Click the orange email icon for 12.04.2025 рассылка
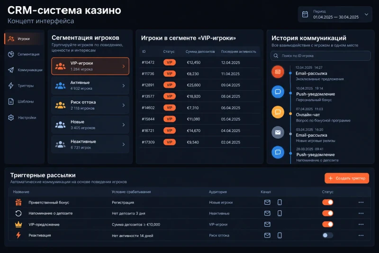The image size is (379, 253). click(278, 72)
